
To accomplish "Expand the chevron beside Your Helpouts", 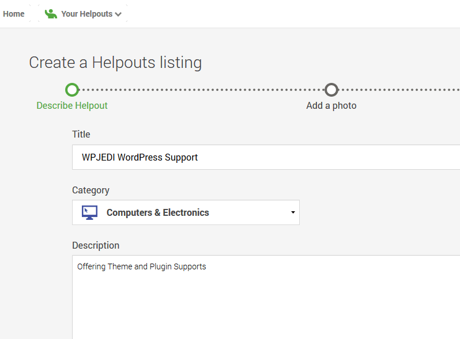I will (x=118, y=14).
